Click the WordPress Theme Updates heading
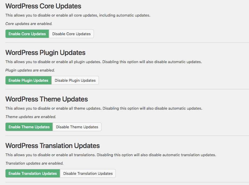 pos(46,99)
